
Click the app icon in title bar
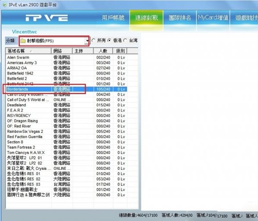tap(5, 5)
